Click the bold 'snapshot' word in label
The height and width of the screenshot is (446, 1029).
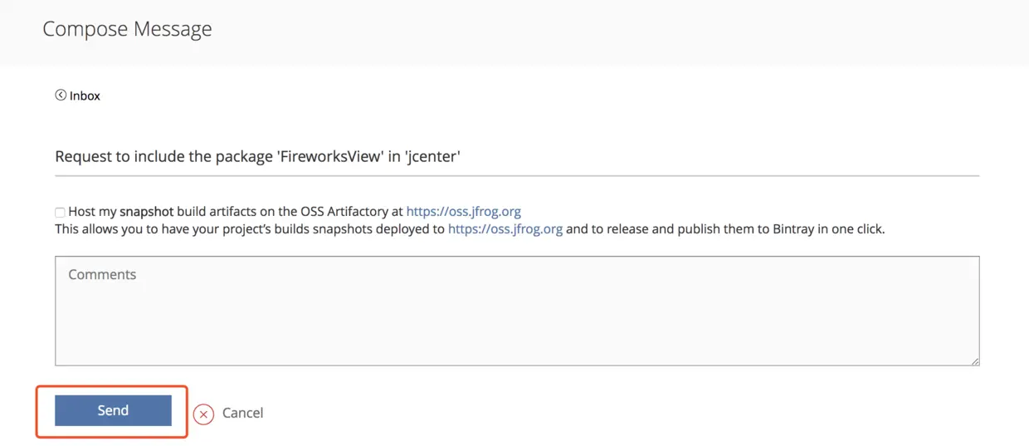point(146,212)
